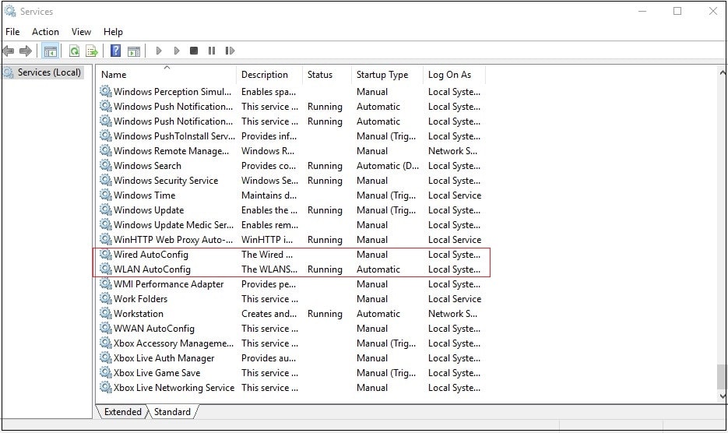Click 'Network S...' in Workstation row
Image resolution: width=728 pixels, height=433 pixels.
[x=452, y=314]
